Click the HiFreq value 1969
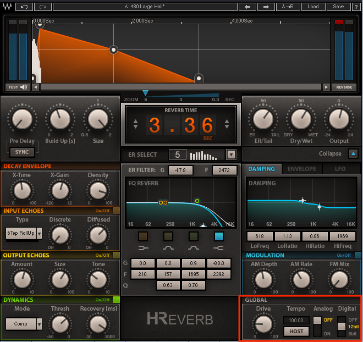Viewport: 363px width, 342px height. 343,236
